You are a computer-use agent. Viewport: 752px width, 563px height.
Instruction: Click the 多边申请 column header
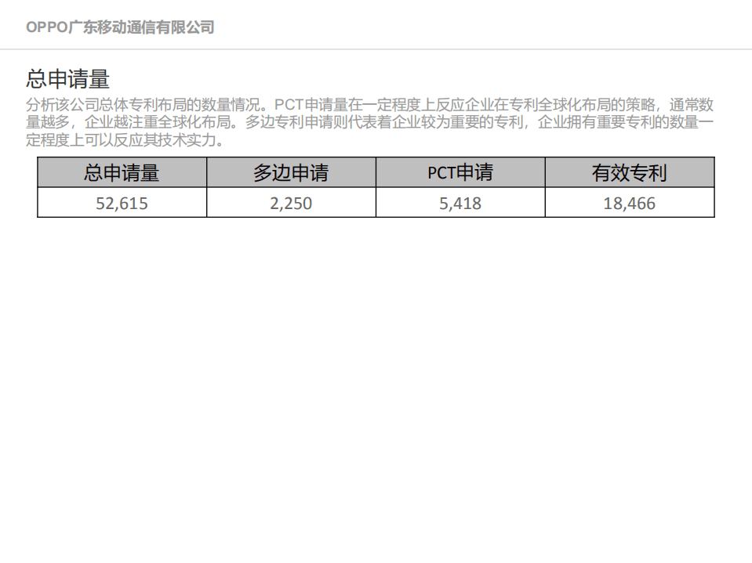tap(291, 172)
